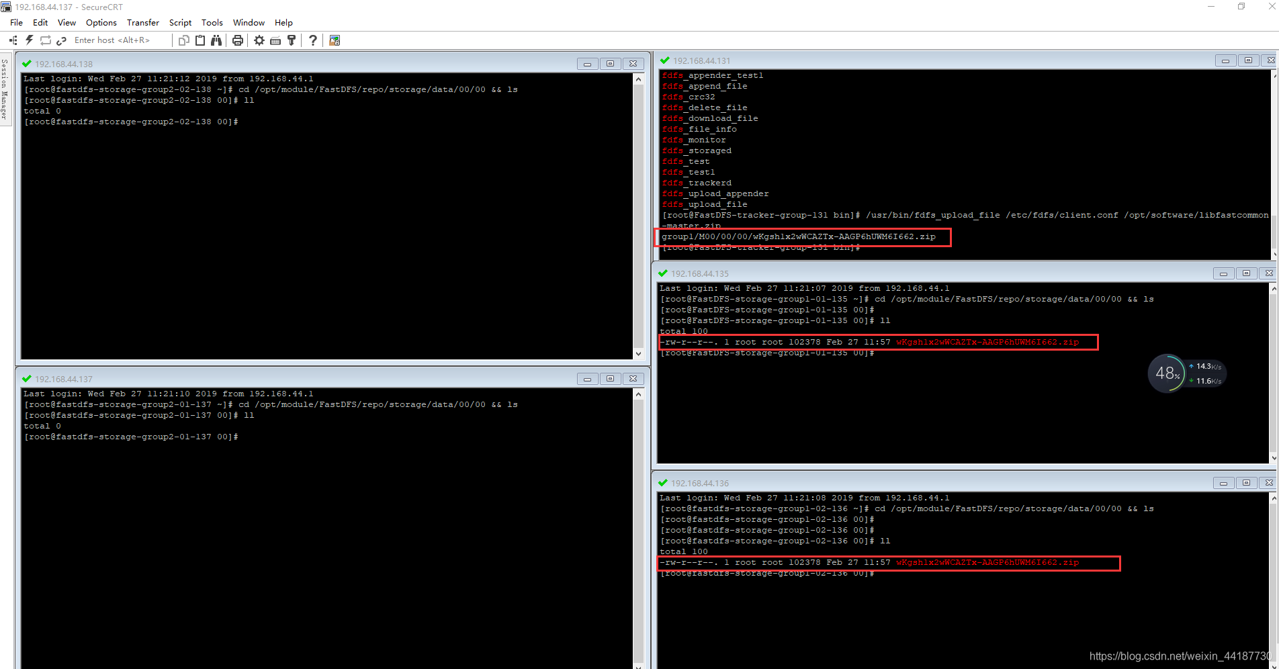Click the Copy toolbar icon

(184, 40)
